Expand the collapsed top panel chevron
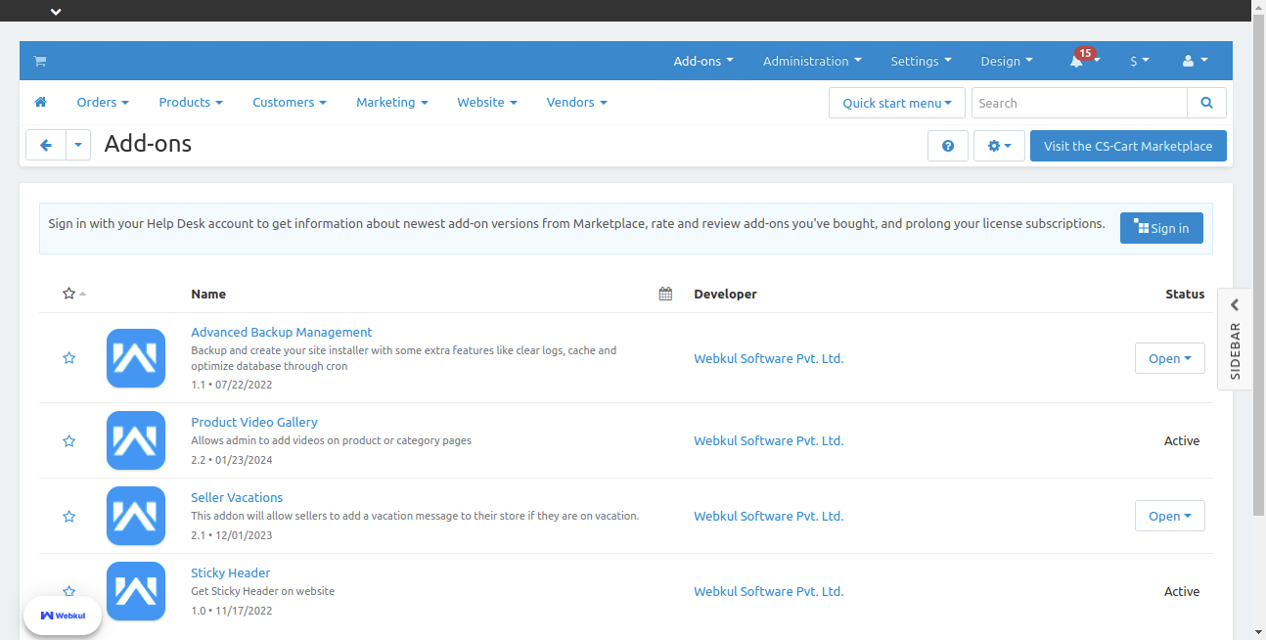1266x640 pixels. [x=56, y=12]
